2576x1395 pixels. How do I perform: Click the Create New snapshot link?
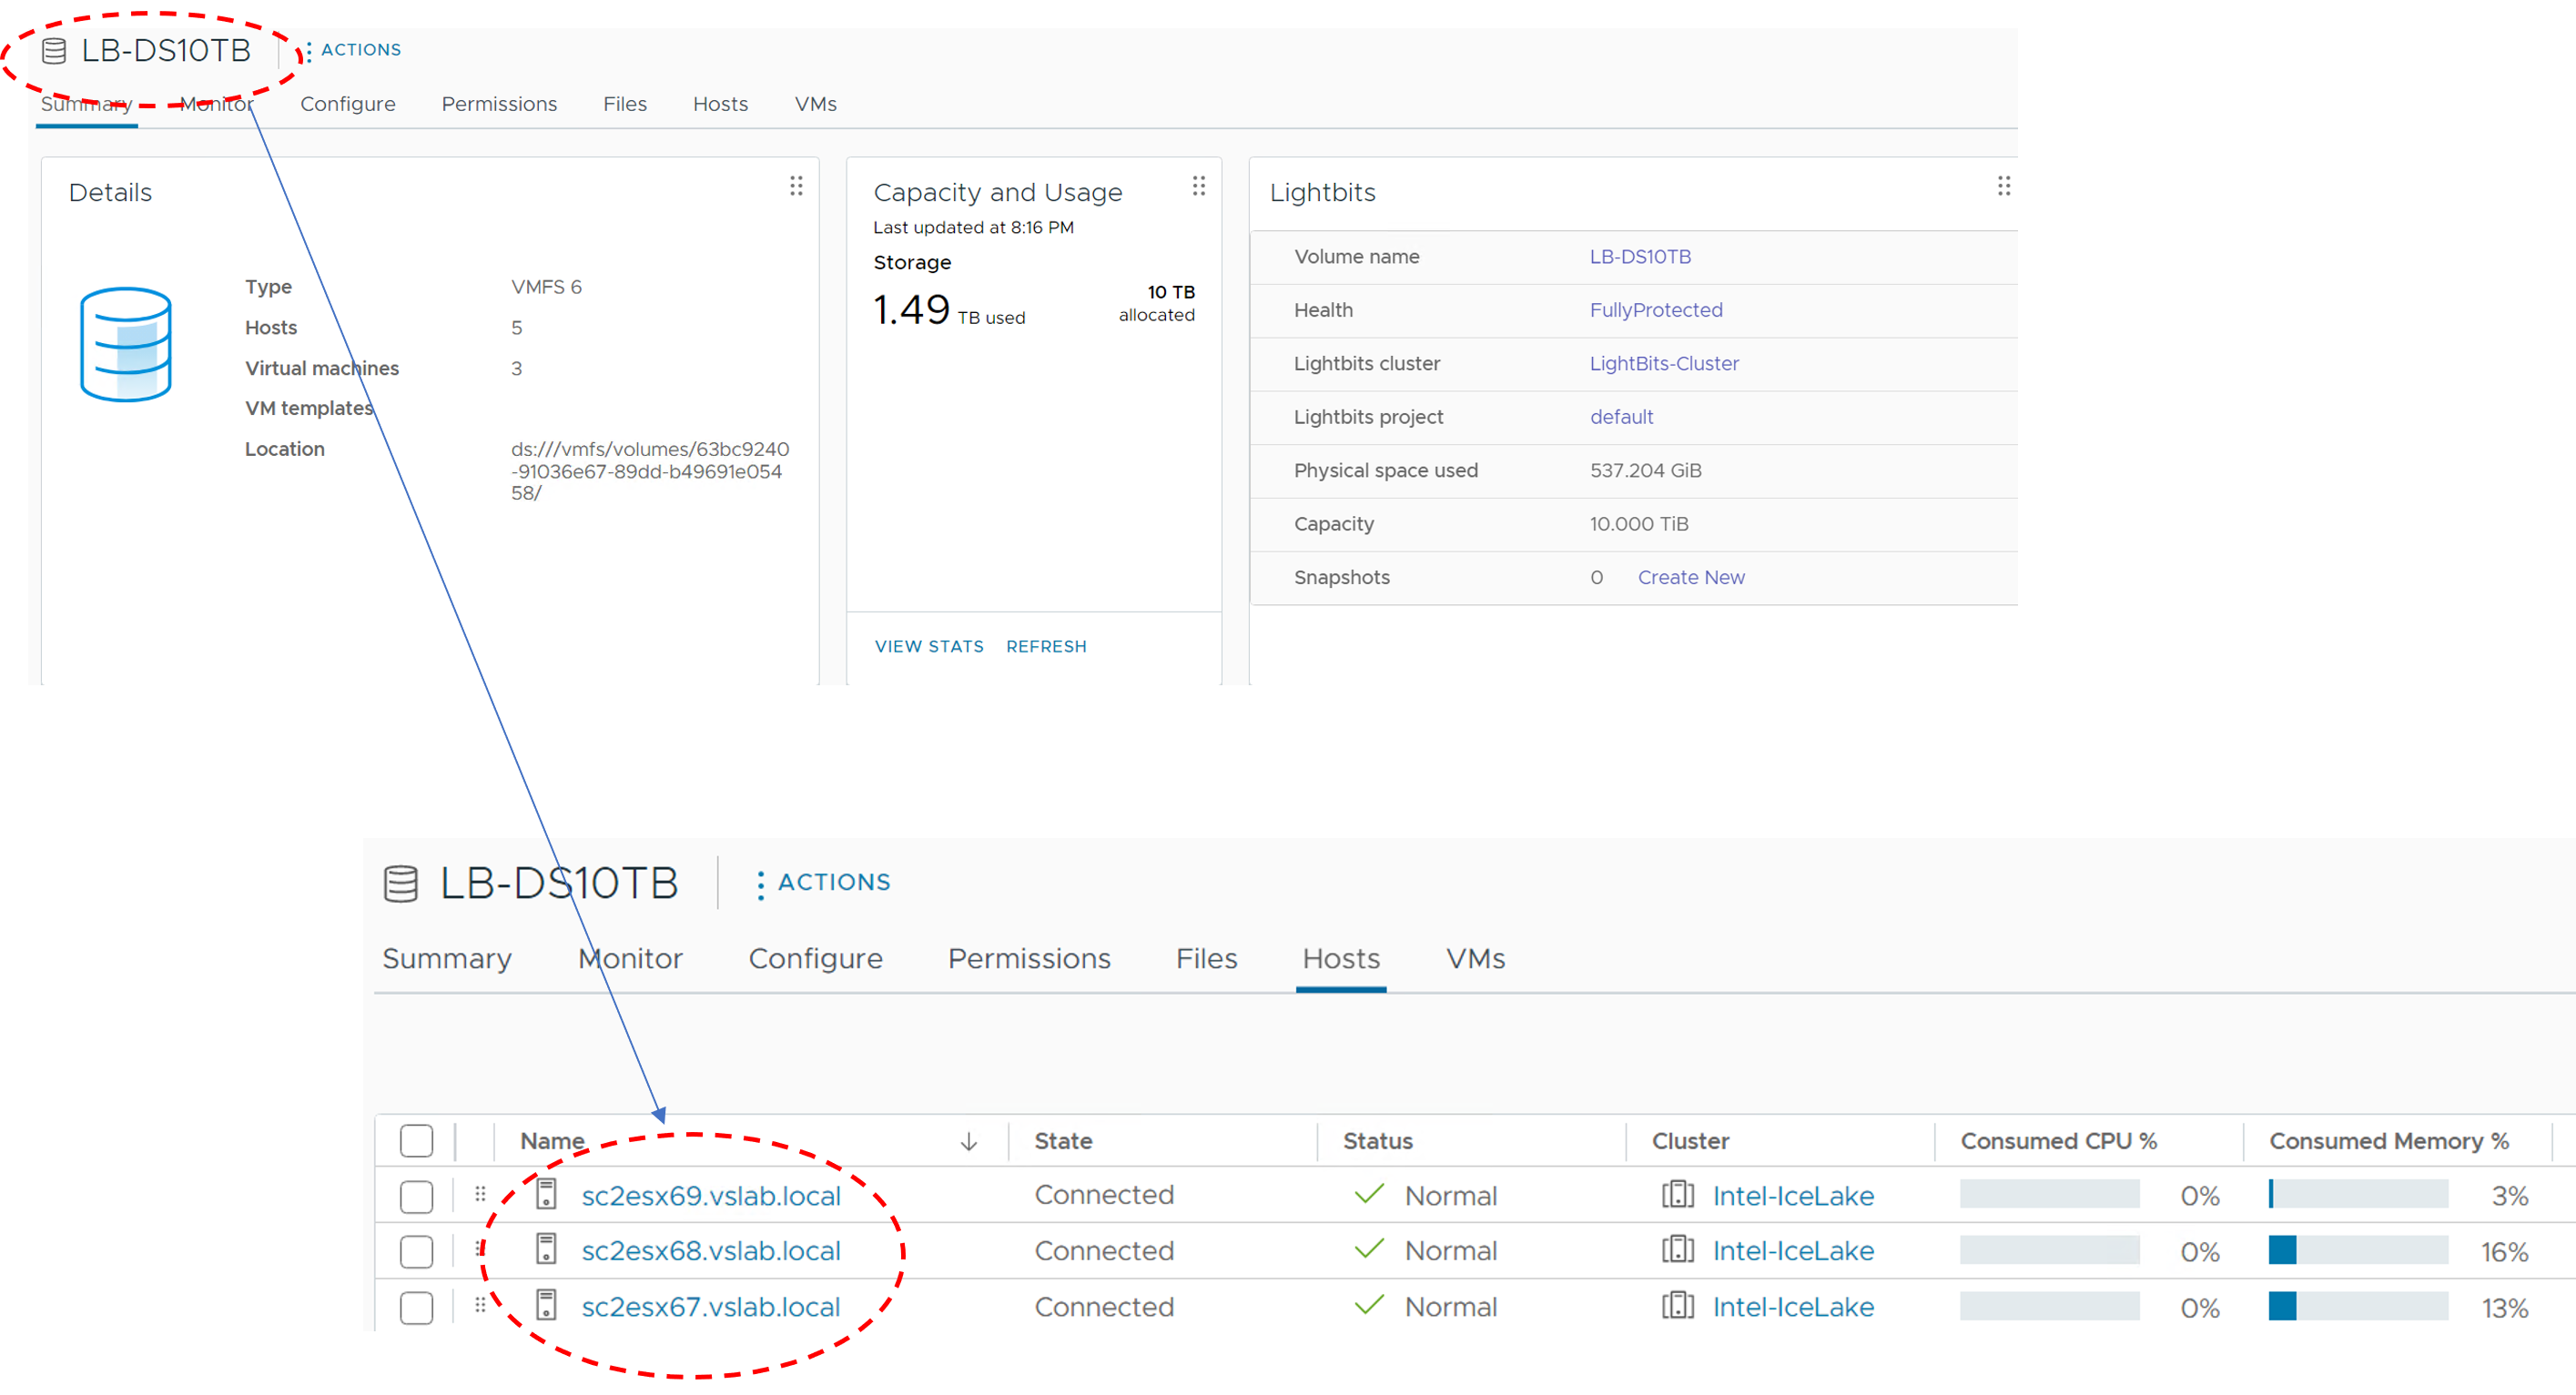pos(1690,577)
